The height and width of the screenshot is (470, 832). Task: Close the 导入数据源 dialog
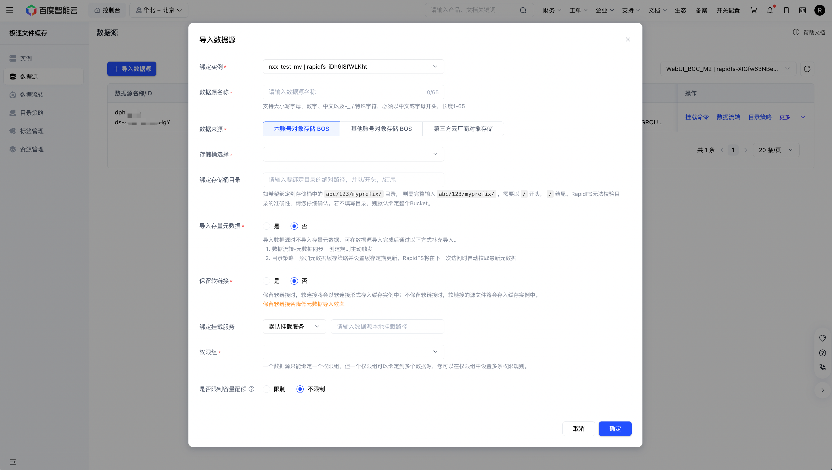[x=628, y=39]
